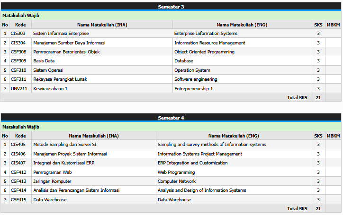Viewport: 343px width, 215px height.
Task: Click the Computer Network English name
Action: point(176,181)
